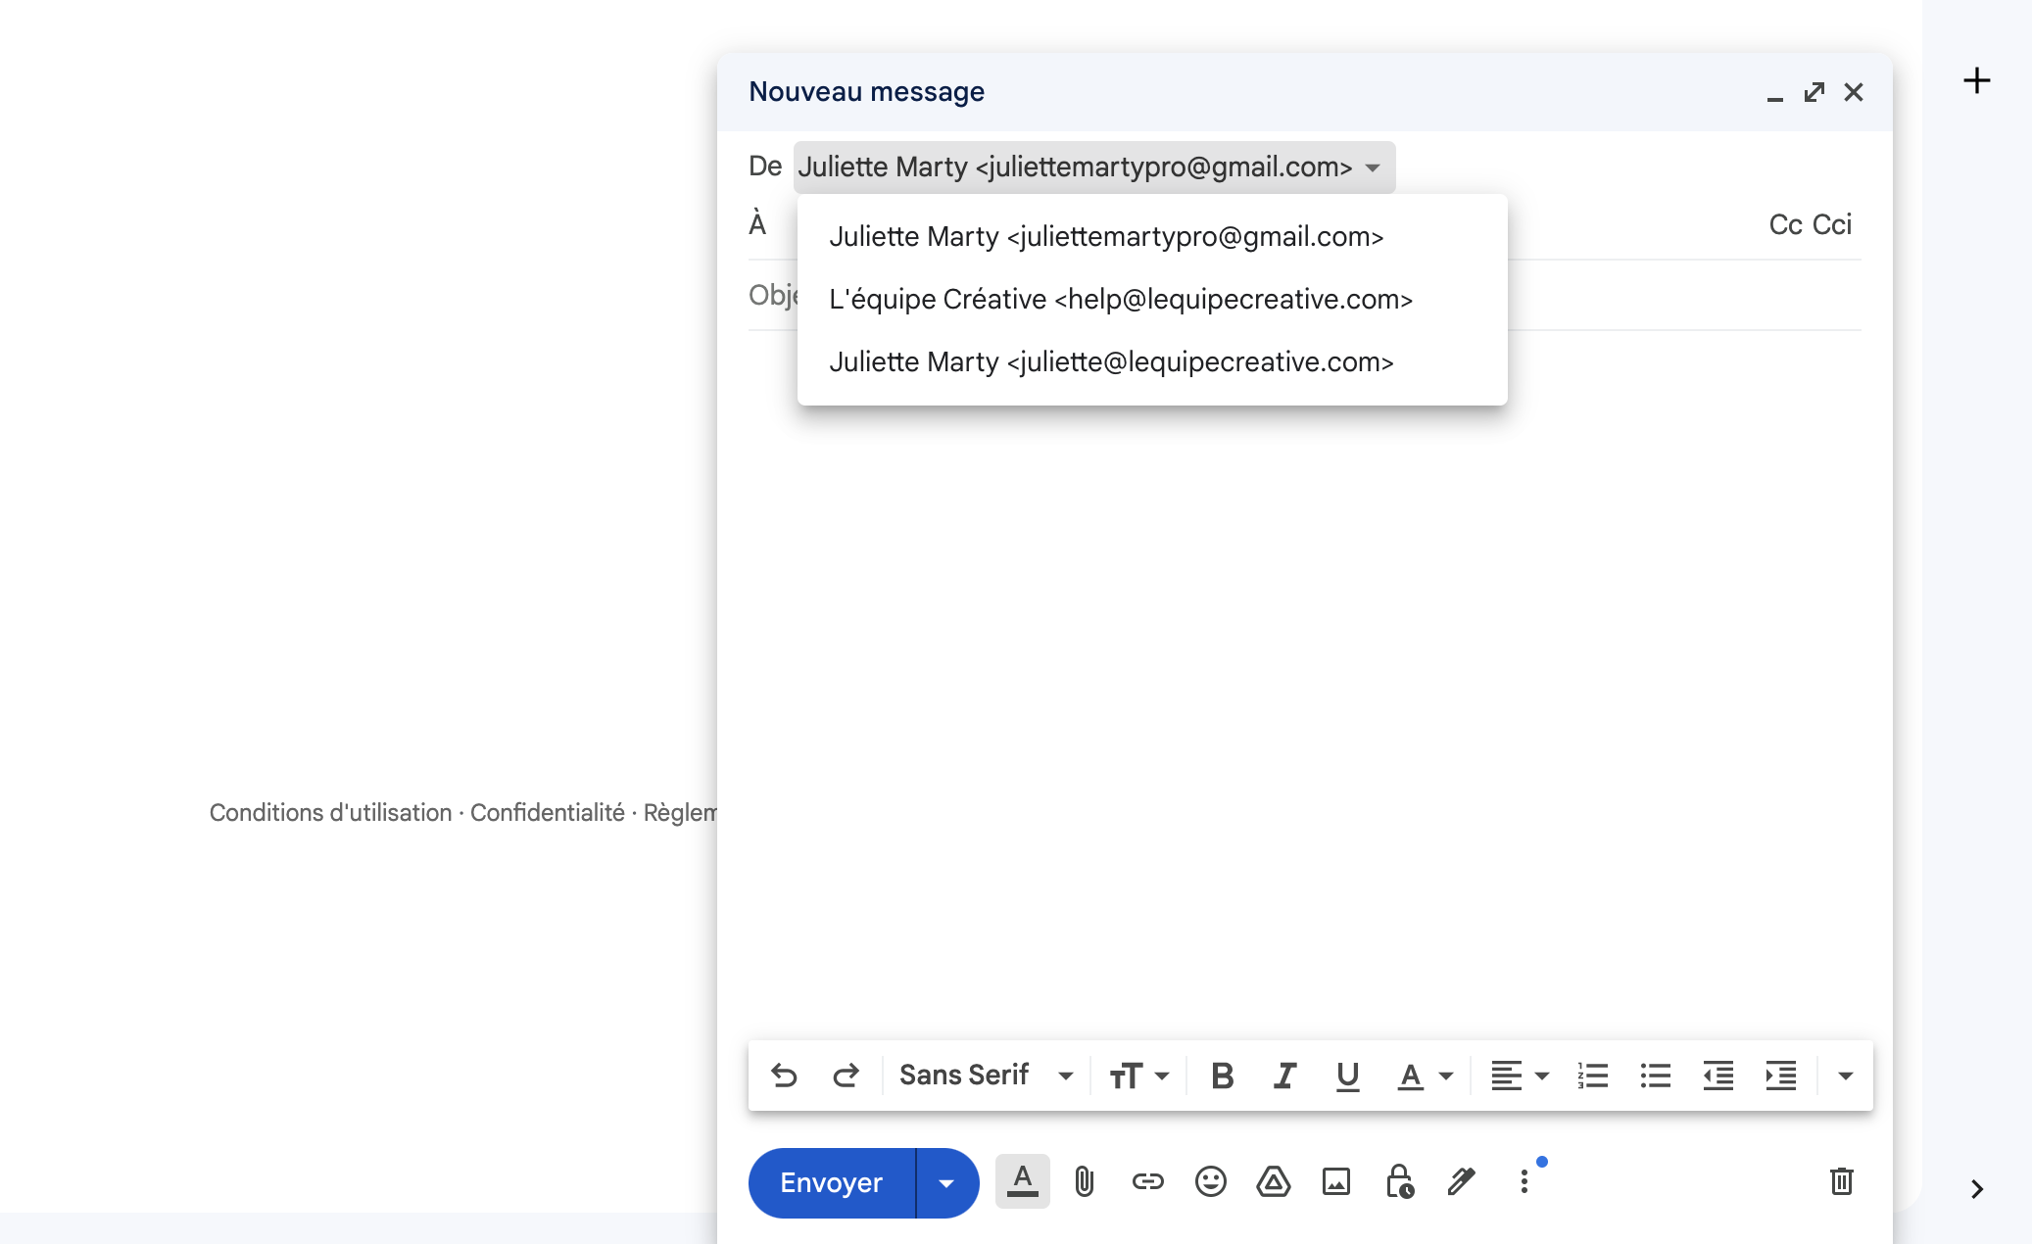Add Cci recipients
Viewport: 2032px width, 1244px height.
click(x=1832, y=224)
